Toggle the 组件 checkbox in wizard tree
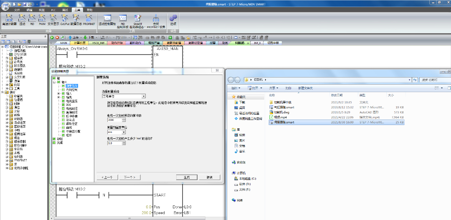This screenshot has width=451, height=220. coord(63,135)
